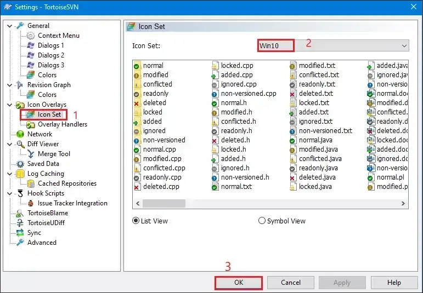Collapse the Hook Scripts tree node
Viewport: 423px width, 293px height.
(x=10, y=194)
